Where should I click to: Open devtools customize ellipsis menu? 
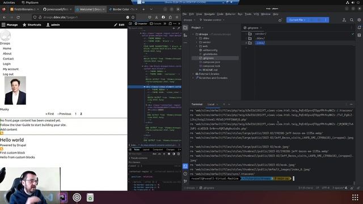(x=175, y=24)
